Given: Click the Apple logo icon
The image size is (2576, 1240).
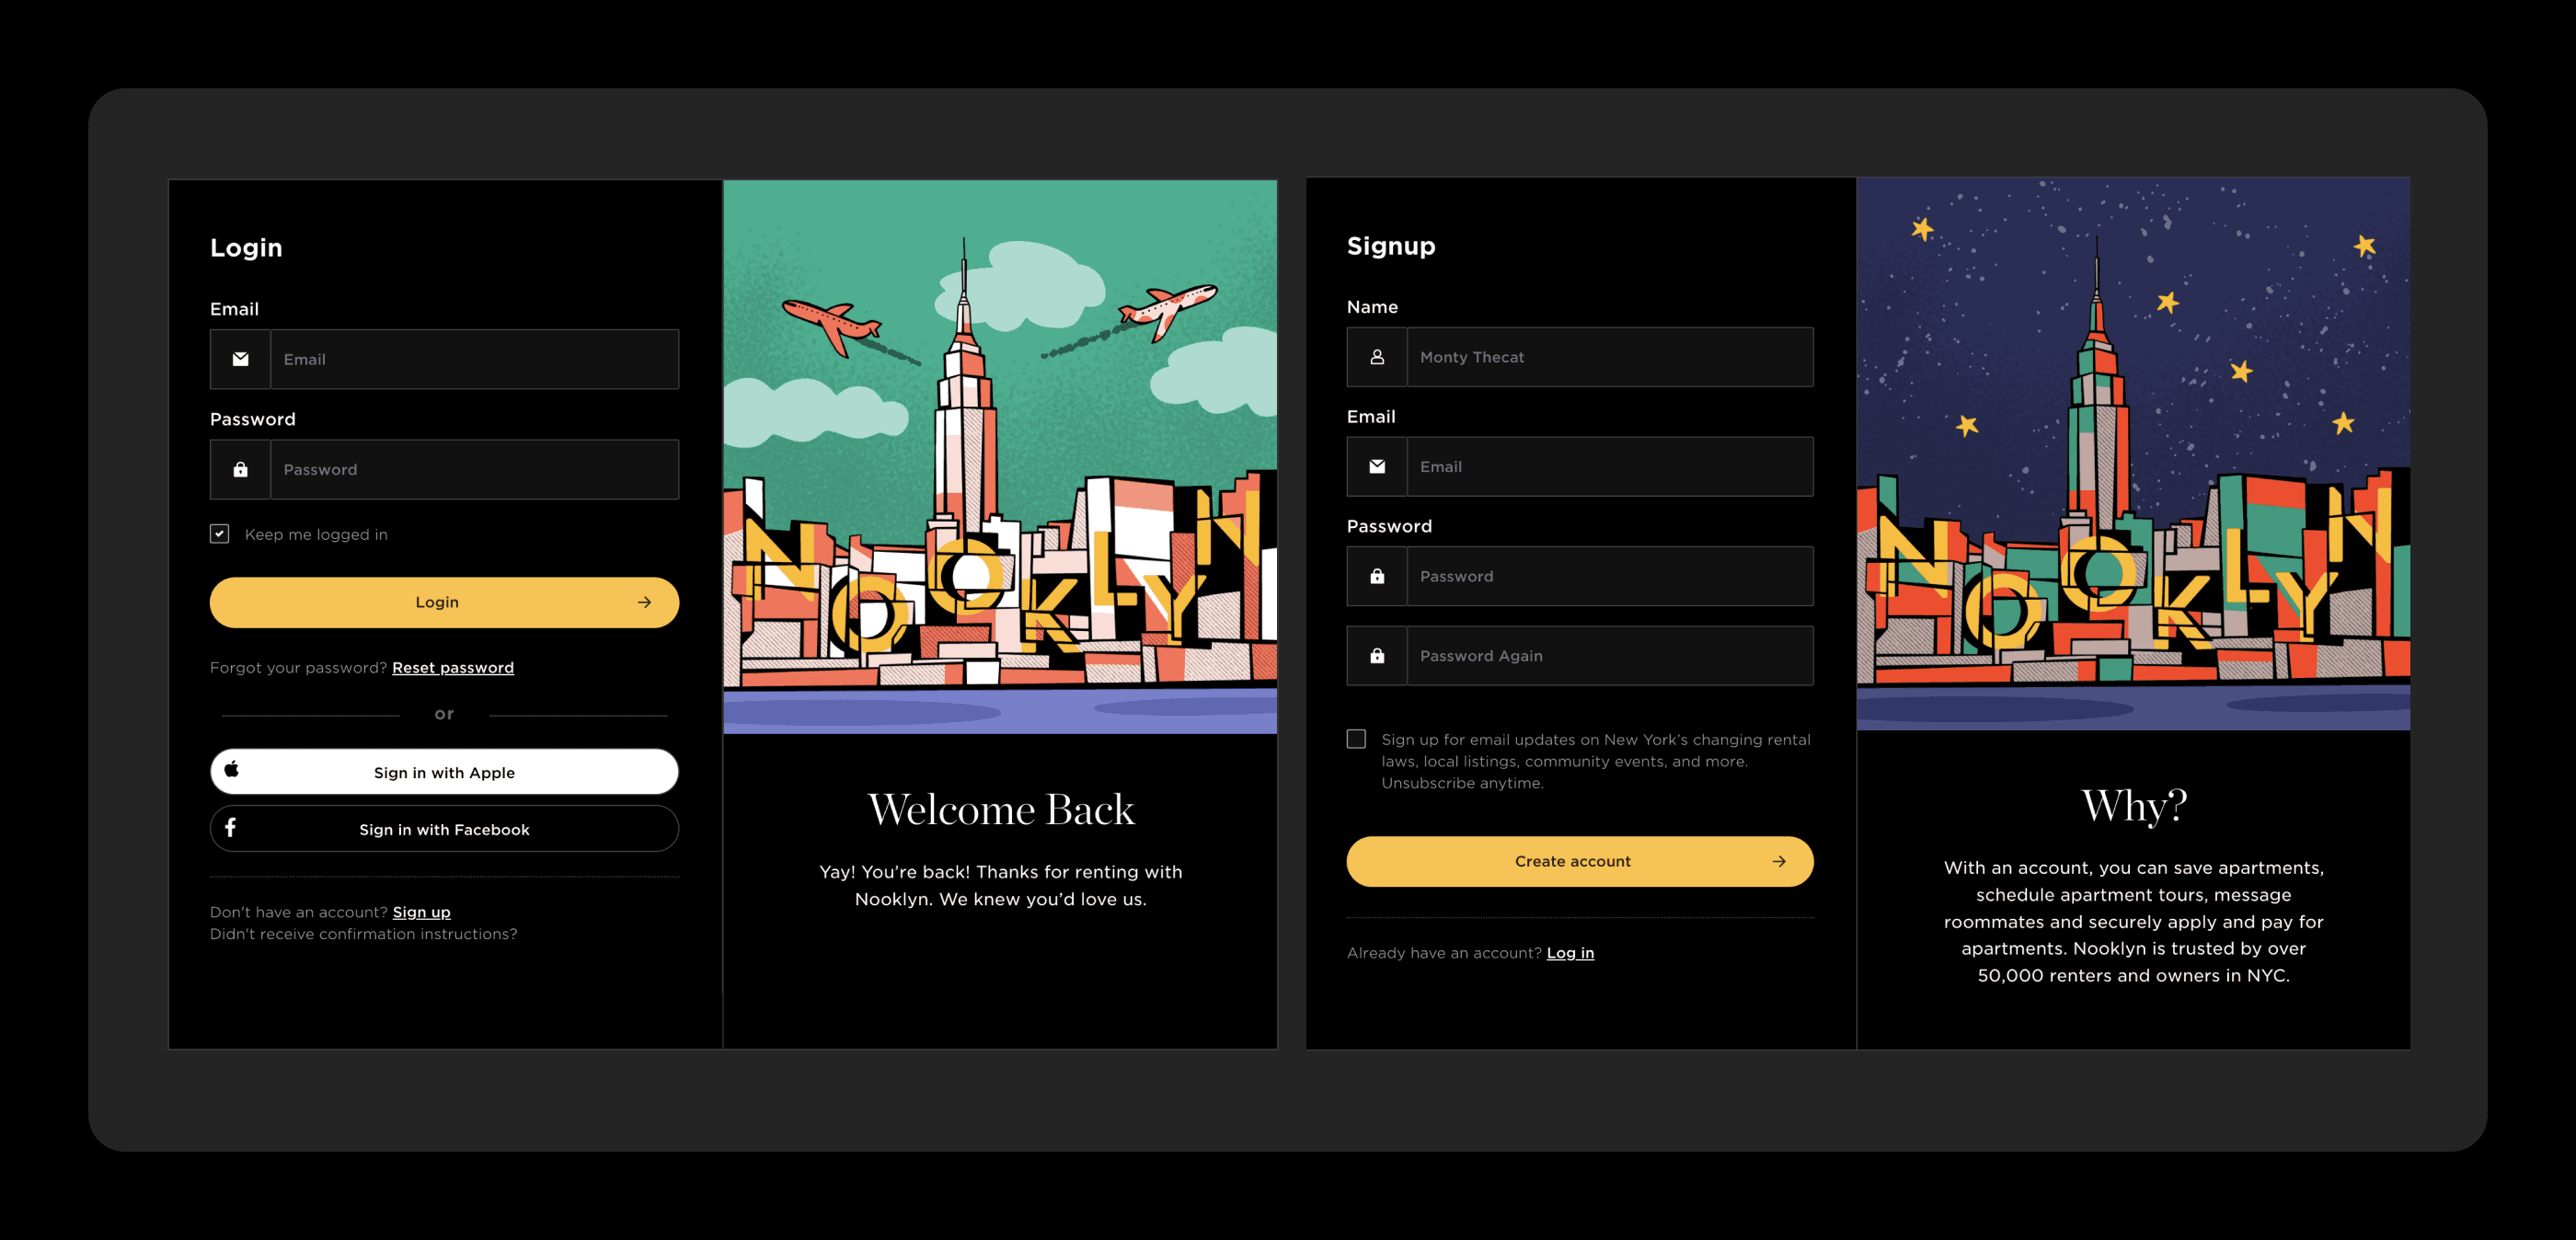Looking at the screenshot, I should pos(231,769).
